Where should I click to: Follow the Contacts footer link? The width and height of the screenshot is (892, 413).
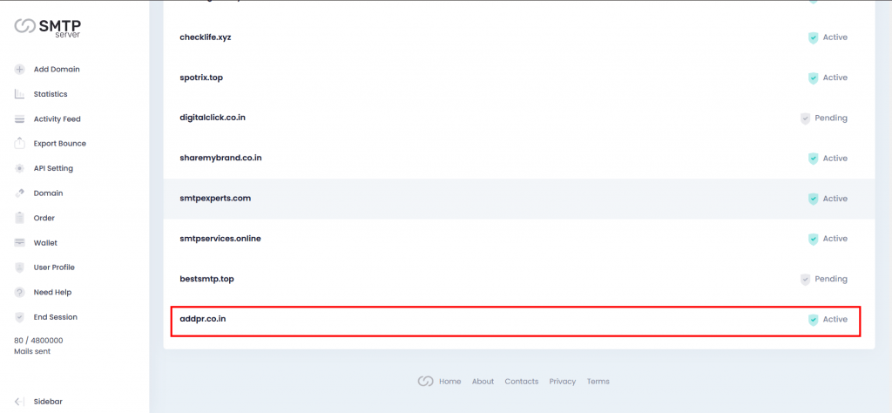pyautogui.click(x=522, y=381)
